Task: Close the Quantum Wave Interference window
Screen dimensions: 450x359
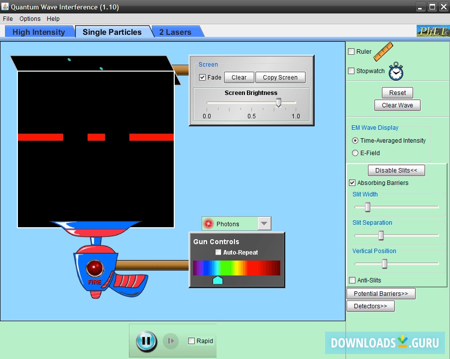Action: (444, 7)
